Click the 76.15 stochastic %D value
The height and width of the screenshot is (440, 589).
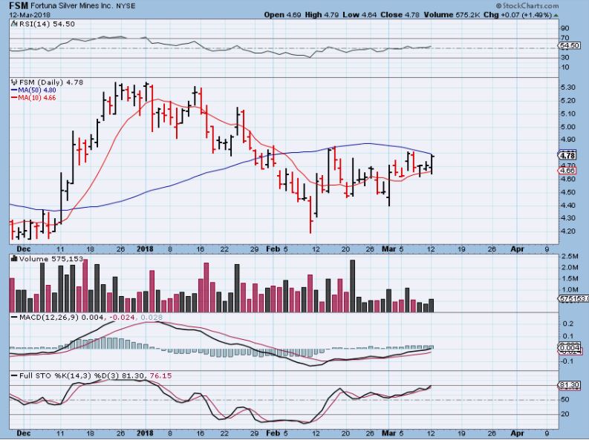click(160, 375)
